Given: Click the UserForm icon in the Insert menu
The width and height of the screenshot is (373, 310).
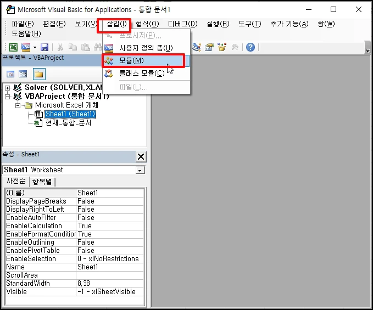Looking at the screenshot, I should pos(109,48).
